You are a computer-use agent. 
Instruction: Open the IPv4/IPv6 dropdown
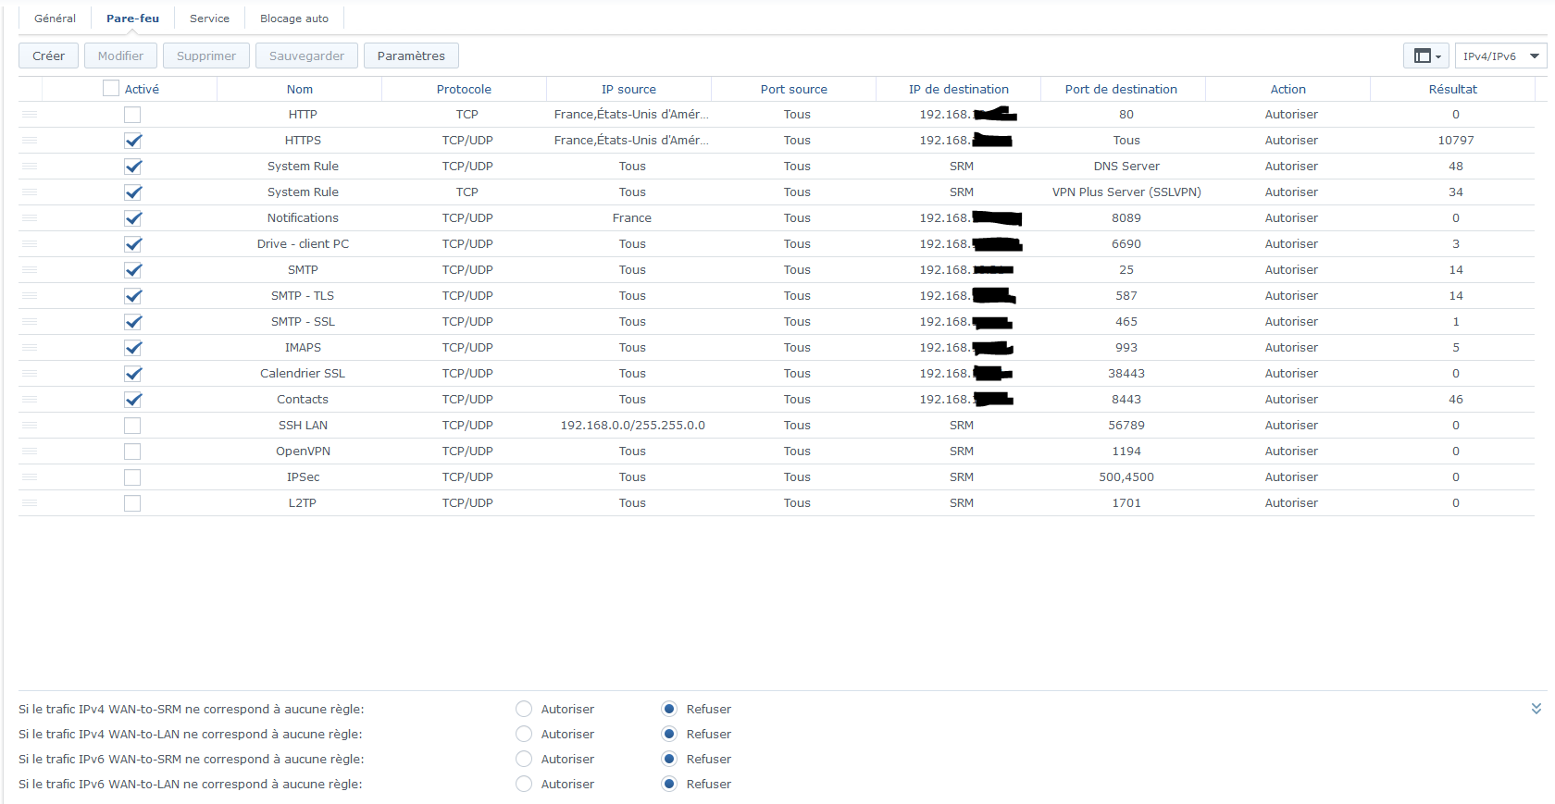(1500, 56)
